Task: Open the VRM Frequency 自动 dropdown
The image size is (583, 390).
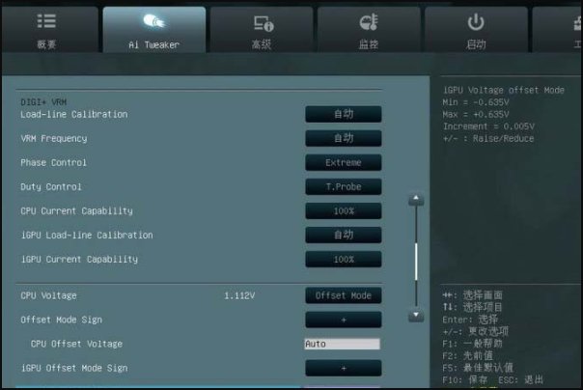Action: (343, 138)
